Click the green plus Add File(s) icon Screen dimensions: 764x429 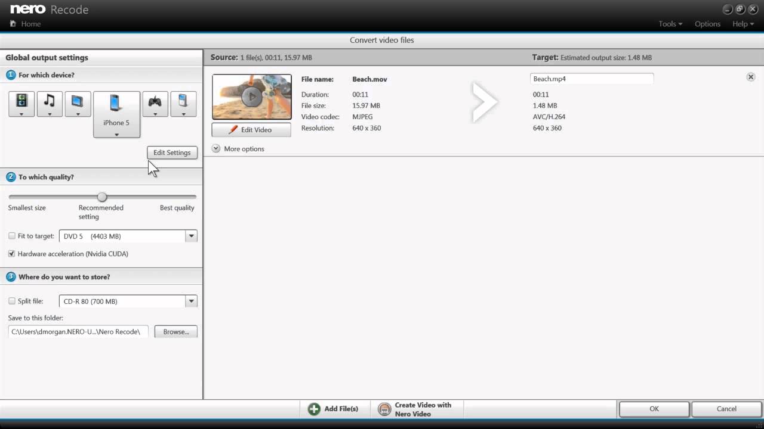coord(314,409)
